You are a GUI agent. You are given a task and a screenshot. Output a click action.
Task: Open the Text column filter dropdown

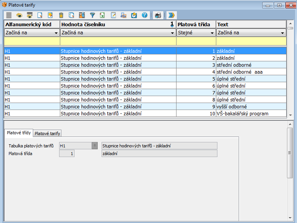point(282,33)
